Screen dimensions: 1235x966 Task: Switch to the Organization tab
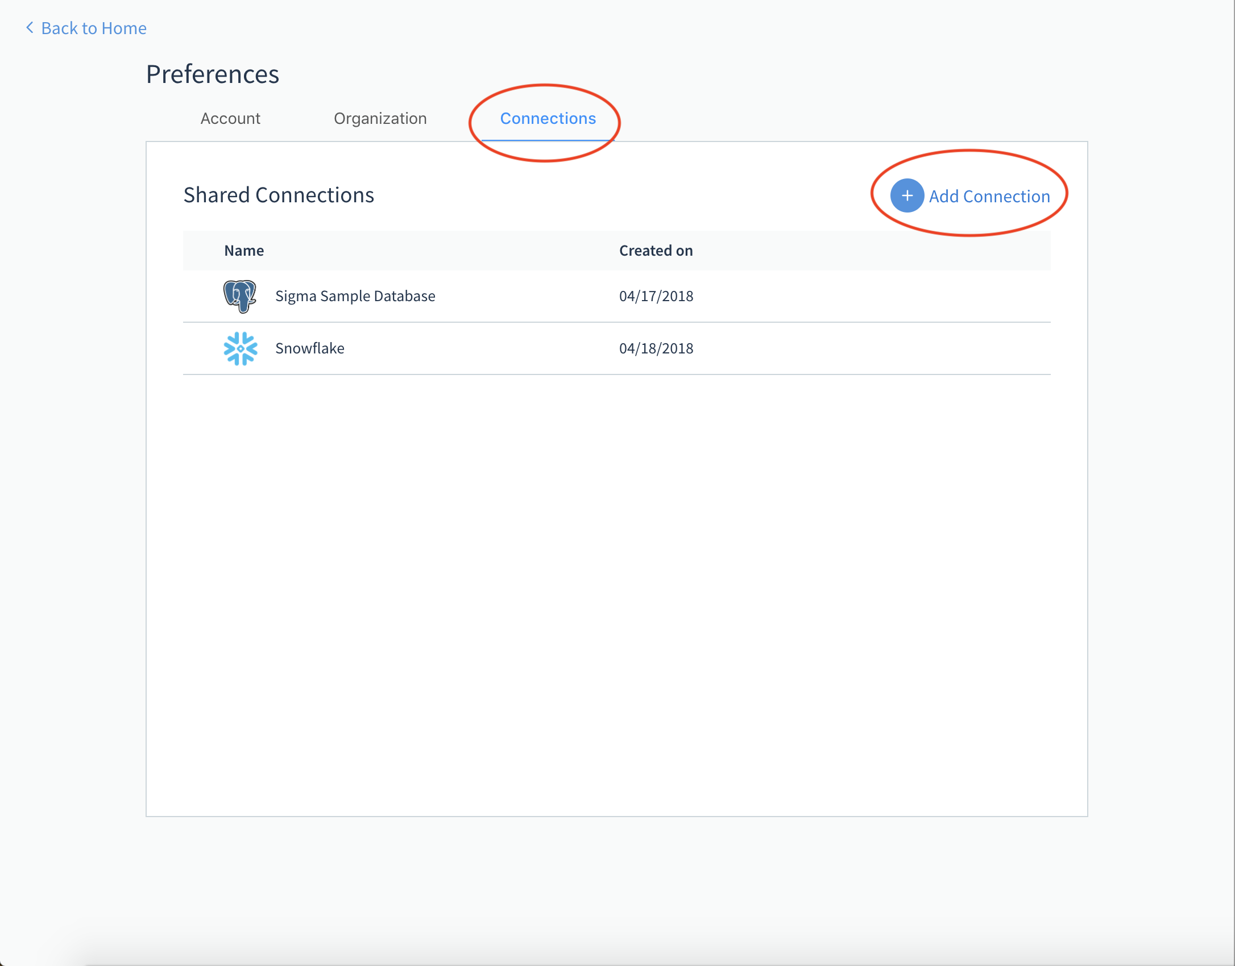tap(380, 118)
